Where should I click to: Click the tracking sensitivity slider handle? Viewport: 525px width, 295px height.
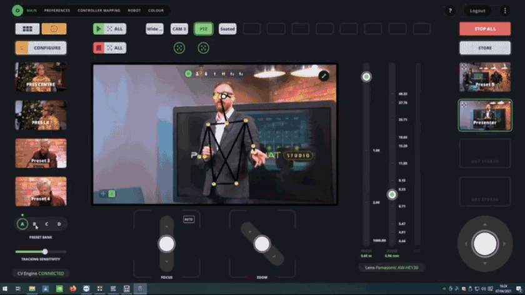coord(45,251)
